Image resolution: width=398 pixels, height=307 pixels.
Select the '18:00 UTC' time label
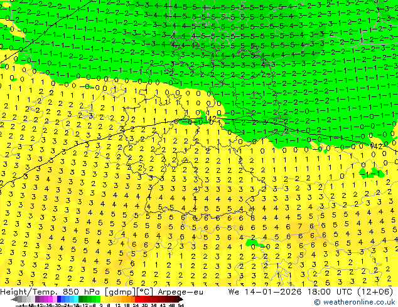pyautogui.click(x=329, y=292)
